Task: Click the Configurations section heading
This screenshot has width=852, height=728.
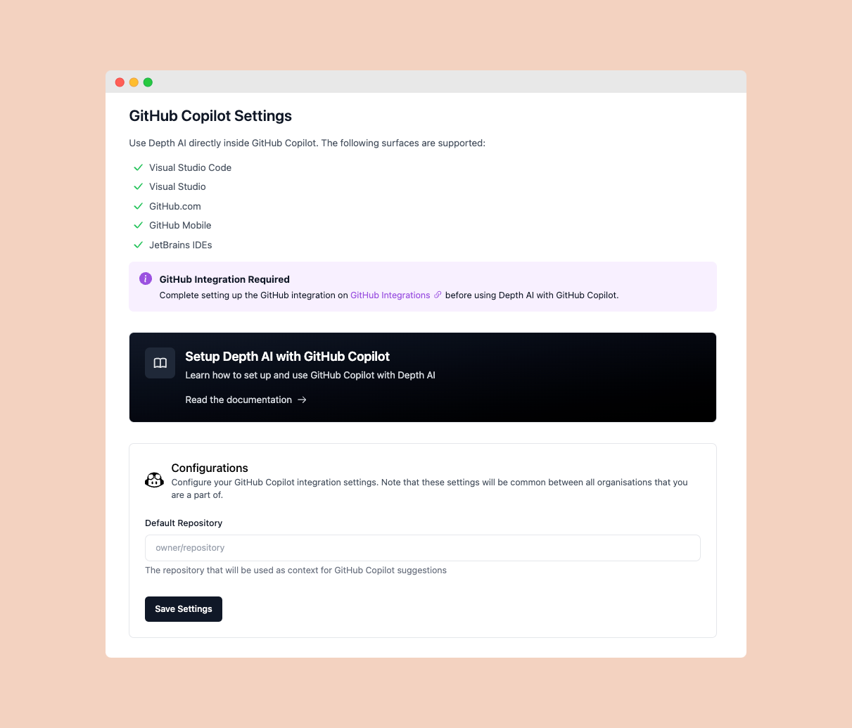Action: [209, 468]
